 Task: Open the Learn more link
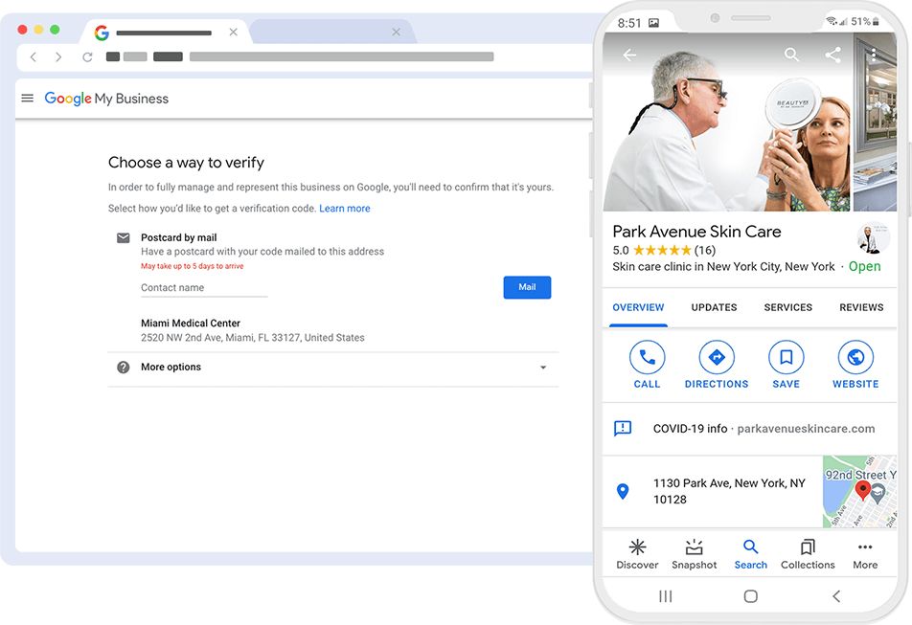[345, 208]
